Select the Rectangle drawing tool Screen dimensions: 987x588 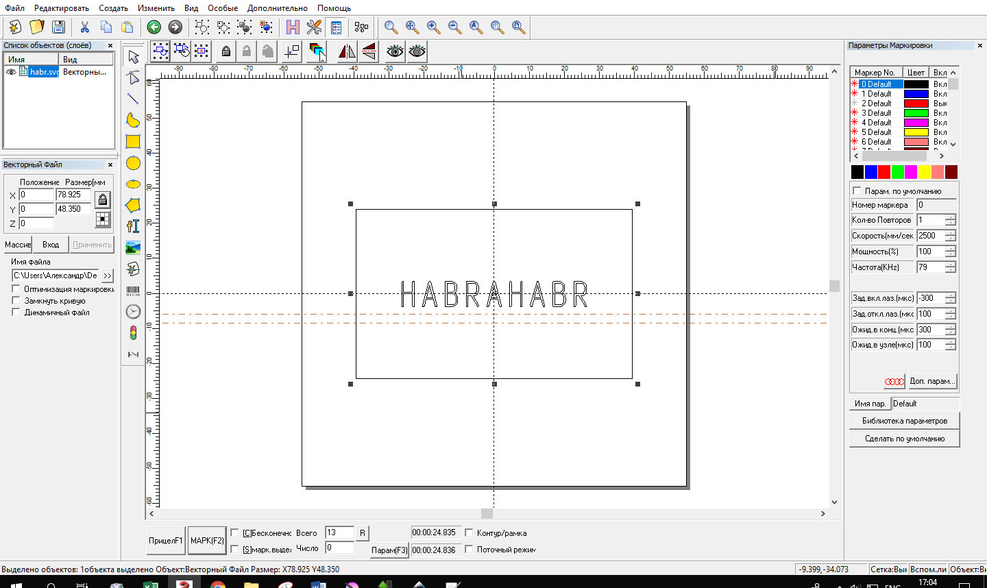pyautogui.click(x=133, y=142)
